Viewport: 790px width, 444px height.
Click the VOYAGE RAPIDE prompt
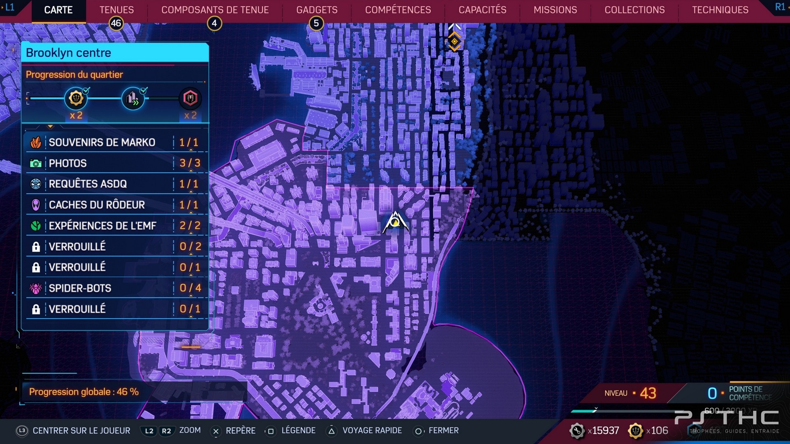tap(372, 430)
